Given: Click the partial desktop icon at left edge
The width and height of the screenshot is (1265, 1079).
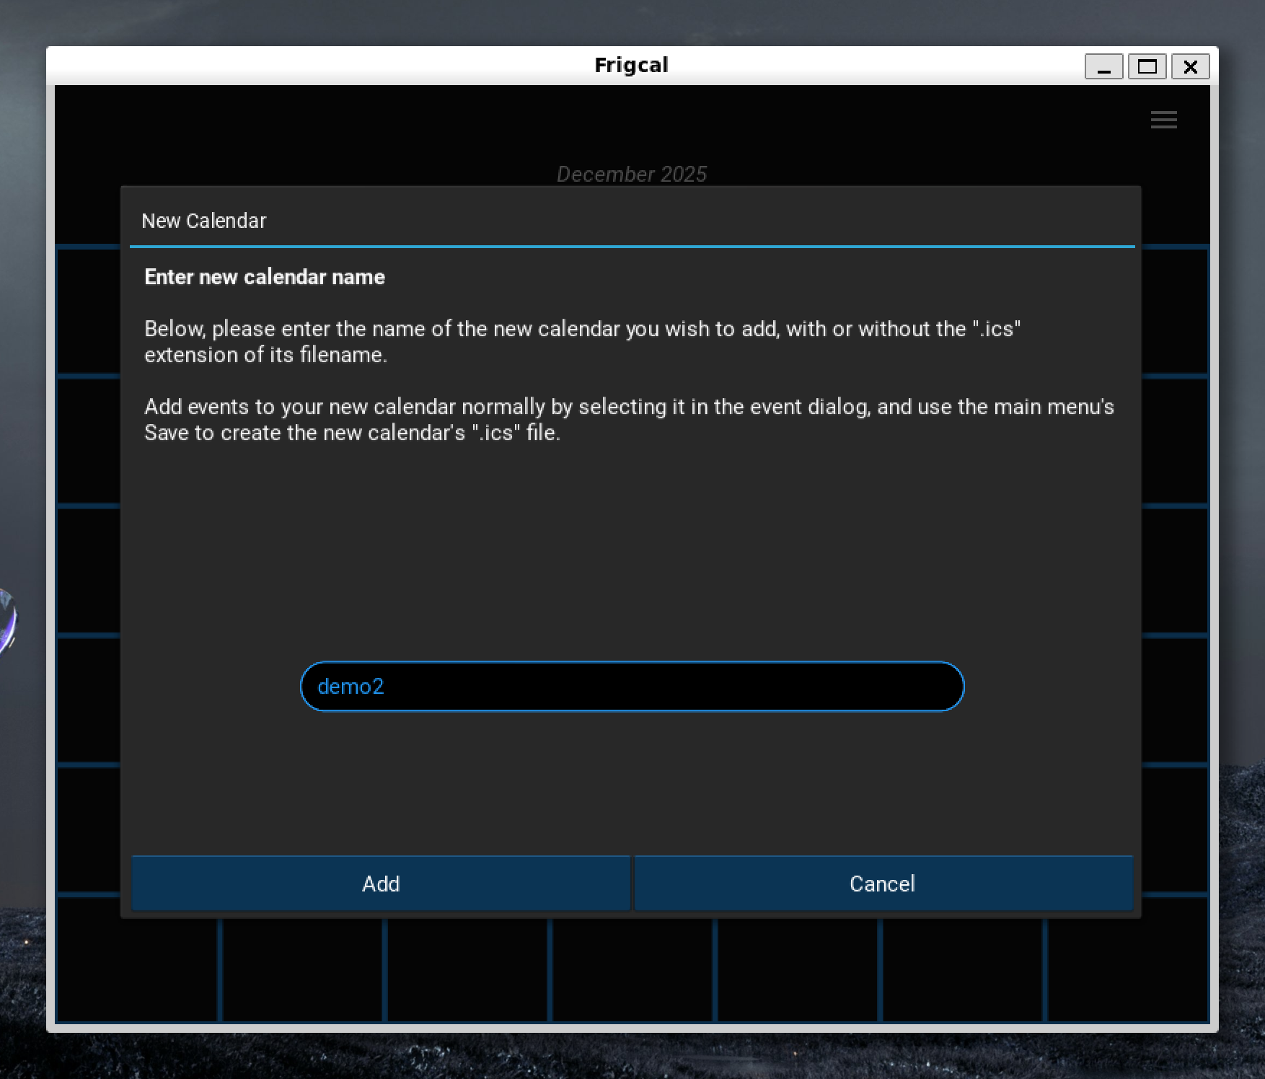Looking at the screenshot, I should click(6, 620).
